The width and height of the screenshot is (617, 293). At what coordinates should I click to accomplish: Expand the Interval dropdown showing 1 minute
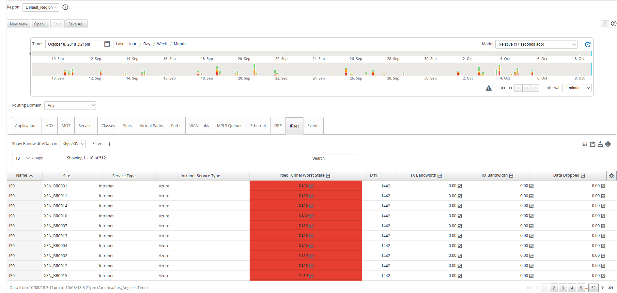pyautogui.click(x=577, y=88)
